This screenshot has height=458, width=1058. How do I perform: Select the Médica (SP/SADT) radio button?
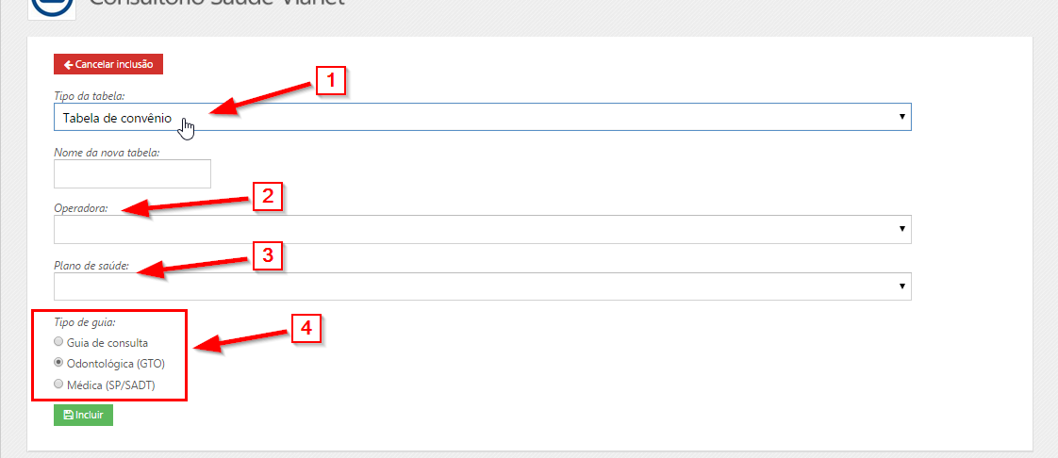pyautogui.click(x=59, y=384)
